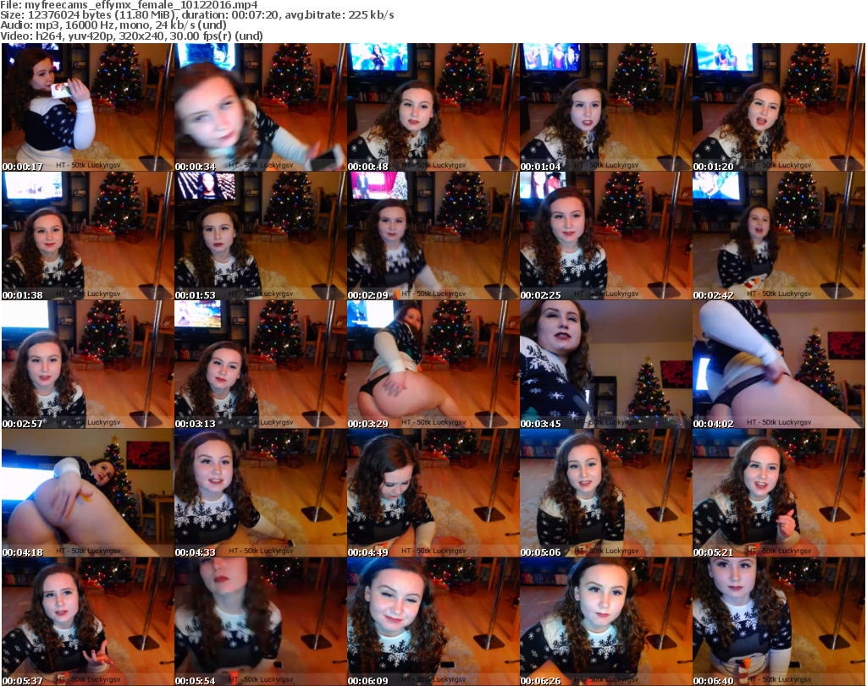Click the 00:02:09 thumbnail
The height and width of the screenshot is (686, 867).
coord(433,236)
